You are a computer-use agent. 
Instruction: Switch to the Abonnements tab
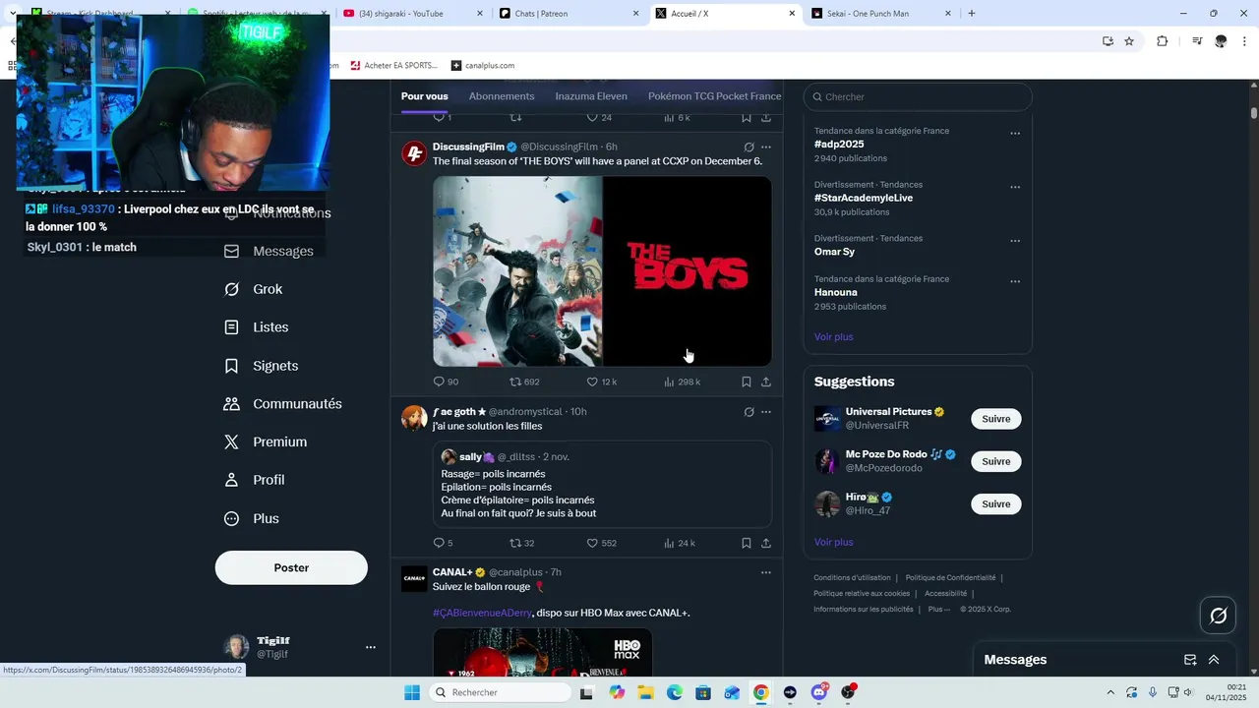pos(502,96)
